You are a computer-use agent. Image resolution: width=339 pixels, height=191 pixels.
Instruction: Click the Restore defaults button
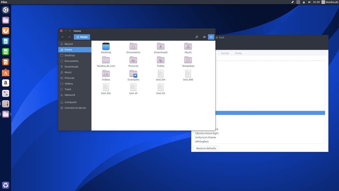tap(206, 148)
